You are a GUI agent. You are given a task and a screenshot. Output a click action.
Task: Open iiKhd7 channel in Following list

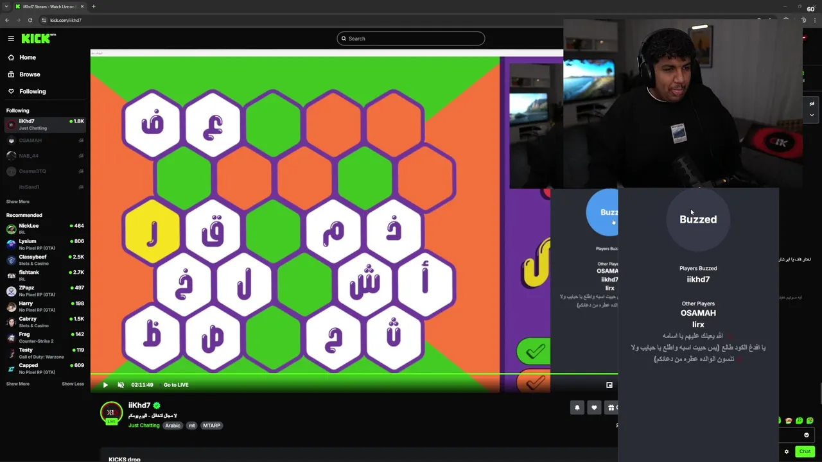point(45,124)
